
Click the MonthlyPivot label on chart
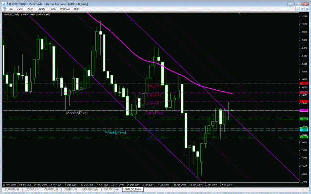coord(77,113)
